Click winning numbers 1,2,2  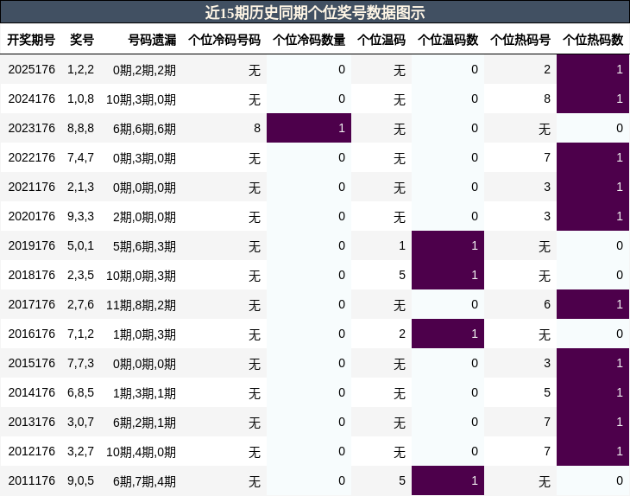point(80,69)
